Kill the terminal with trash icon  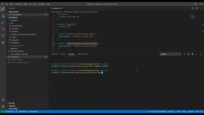193,54
